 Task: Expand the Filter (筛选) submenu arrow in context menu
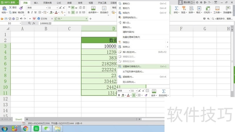167,42
